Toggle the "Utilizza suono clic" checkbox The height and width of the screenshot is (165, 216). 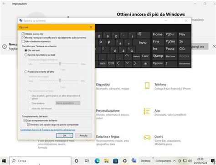[23, 34]
